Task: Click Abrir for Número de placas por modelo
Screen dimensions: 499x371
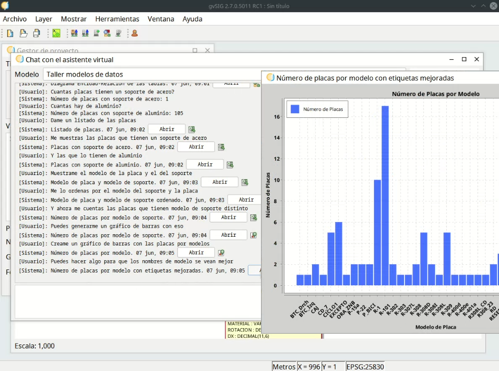Action: (x=196, y=253)
